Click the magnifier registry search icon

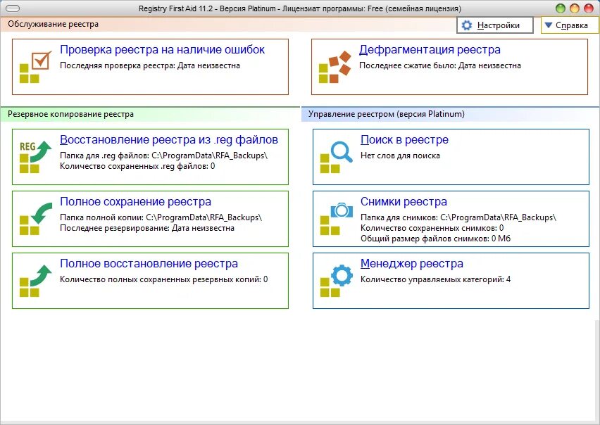[337, 157]
